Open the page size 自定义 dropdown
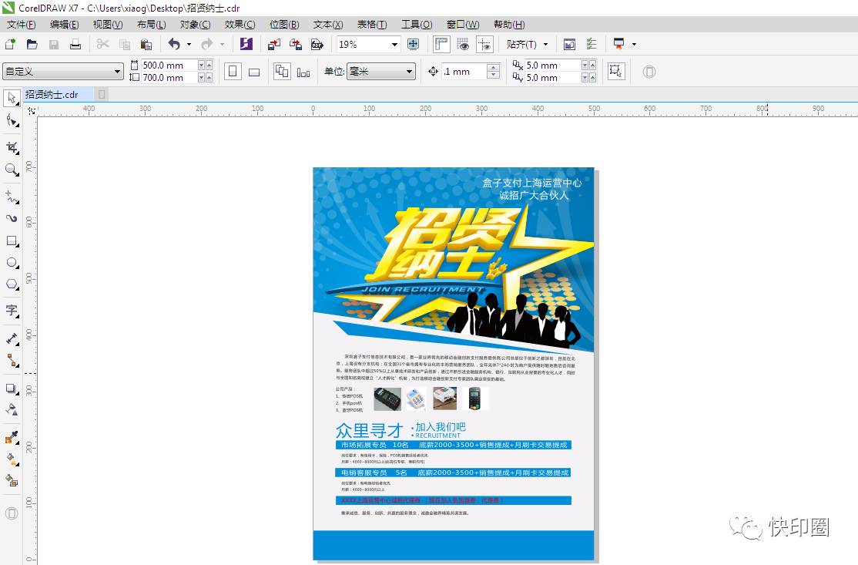Screen dimensions: 858x565 (x=118, y=71)
